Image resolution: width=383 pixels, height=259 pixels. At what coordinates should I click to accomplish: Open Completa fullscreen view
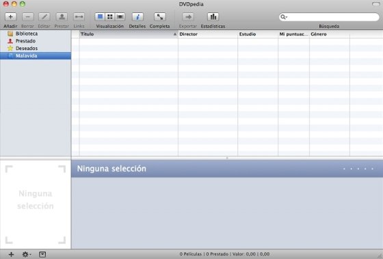(160, 17)
